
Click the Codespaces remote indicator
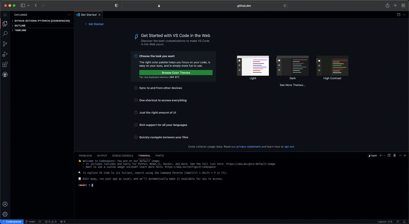click(12, 222)
